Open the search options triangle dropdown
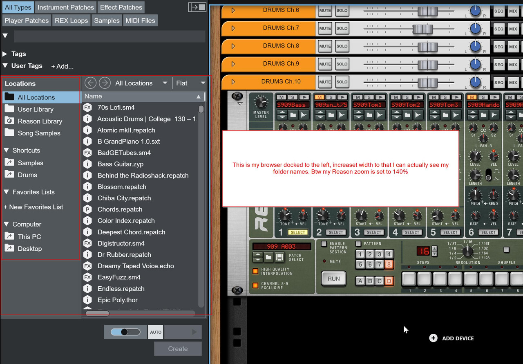Viewport: 523px width, 364px height. [5, 36]
